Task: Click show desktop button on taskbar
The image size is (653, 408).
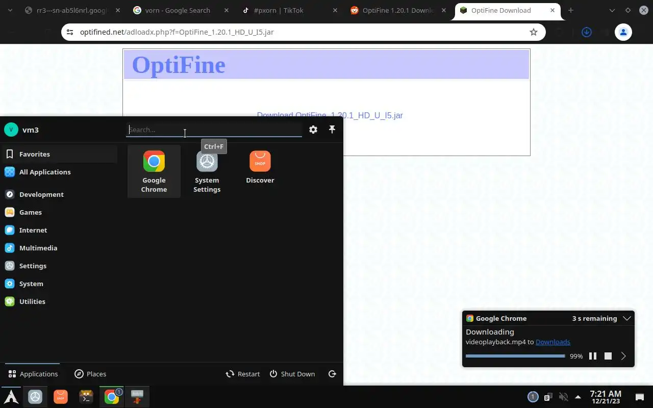Action: click(x=639, y=397)
